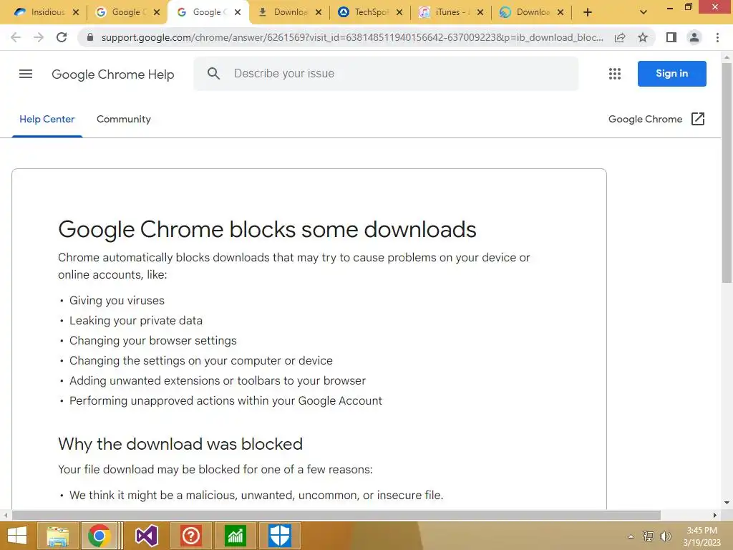
Task: Click the network tray icon
Action: point(649,536)
